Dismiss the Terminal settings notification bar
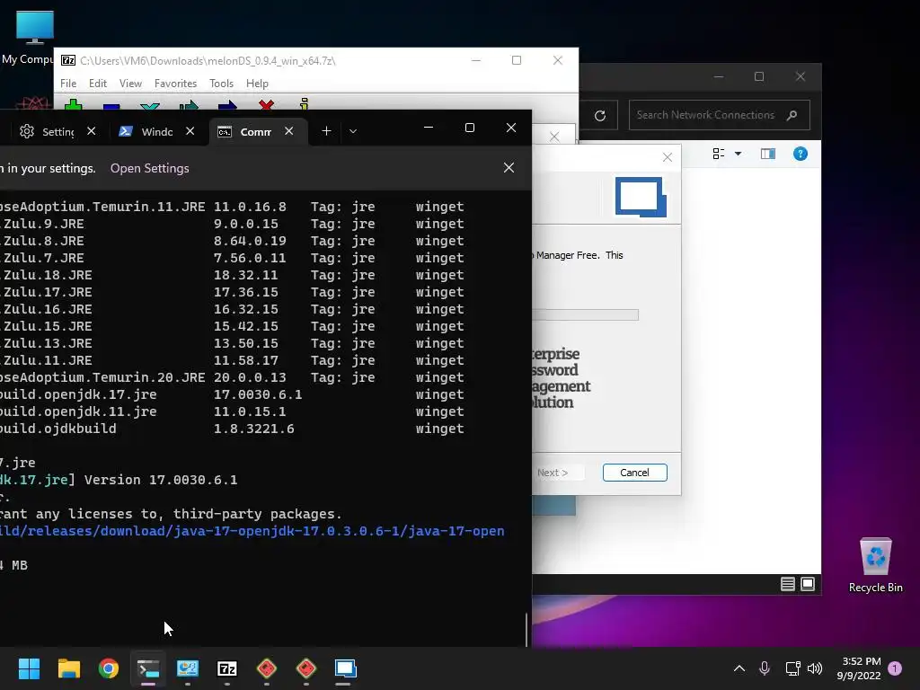 pos(509,168)
